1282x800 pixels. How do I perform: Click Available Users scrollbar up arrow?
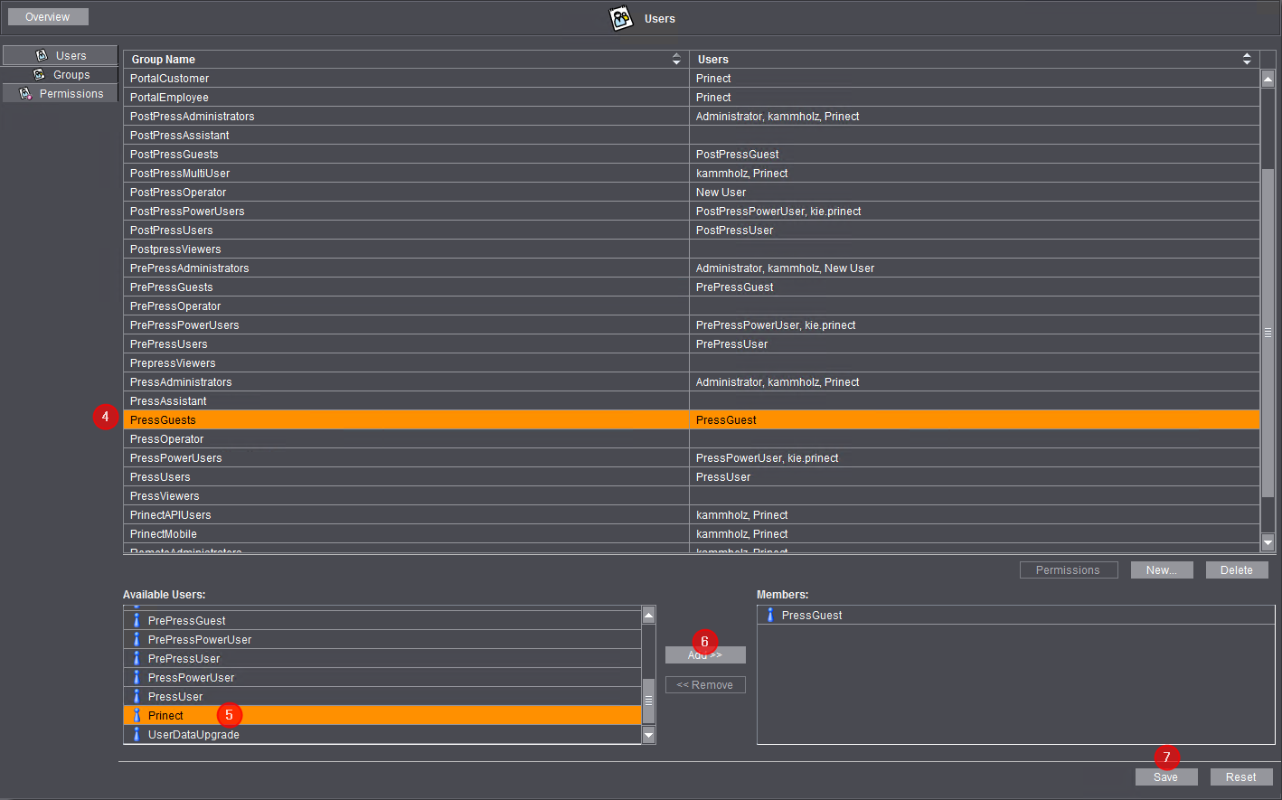pyautogui.click(x=648, y=615)
